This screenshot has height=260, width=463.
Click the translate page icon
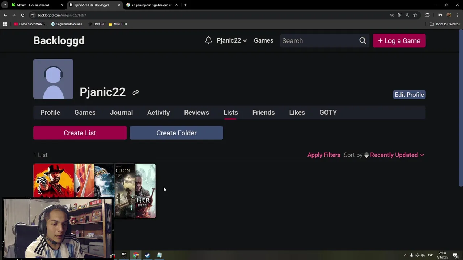click(400, 15)
